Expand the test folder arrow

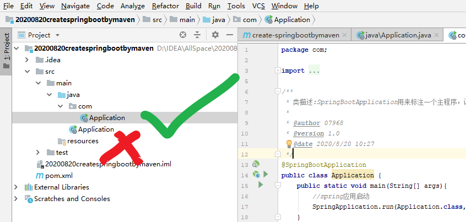[38, 153]
